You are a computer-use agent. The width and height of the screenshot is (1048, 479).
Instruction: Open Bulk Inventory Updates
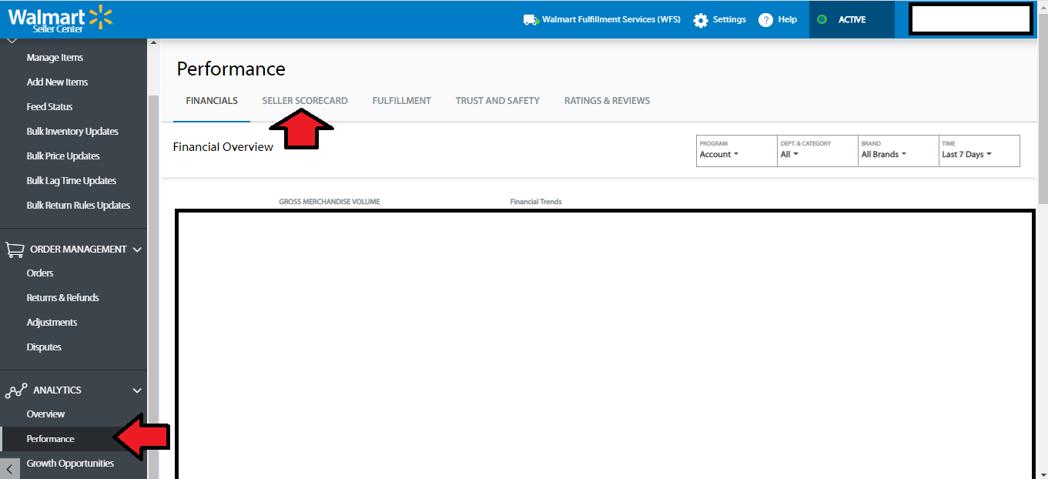[x=72, y=132]
